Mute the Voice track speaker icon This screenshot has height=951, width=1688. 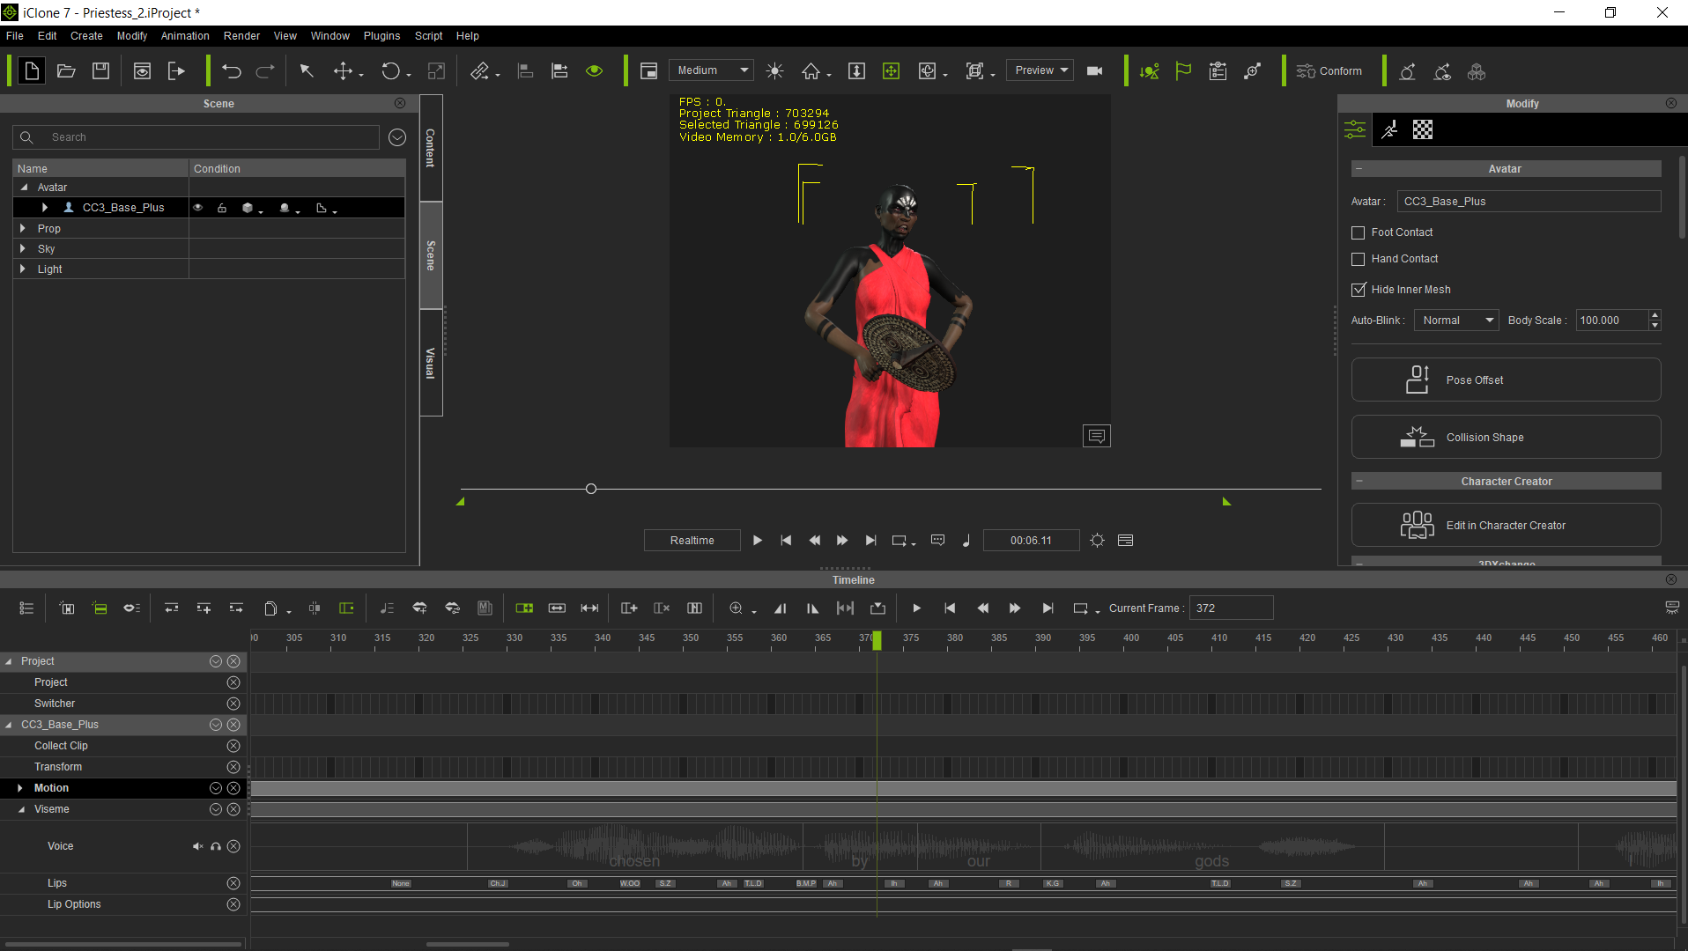[x=197, y=846]
